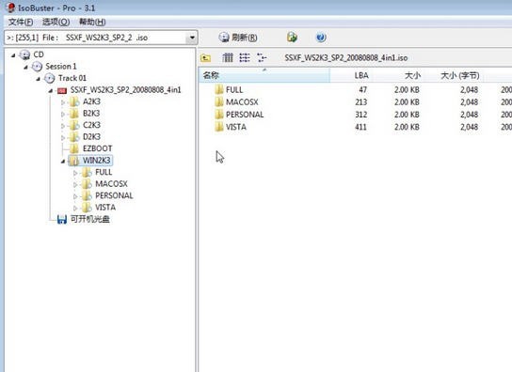This screenshot has width=512, height=372.
Task: Sort by the 大小 column header
Action: [x=398, y=75]
